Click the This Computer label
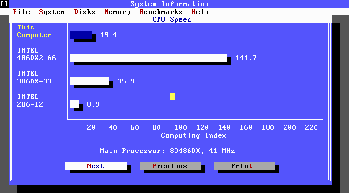The width and height of the screenshot is (349, 193). click(34, 31)
